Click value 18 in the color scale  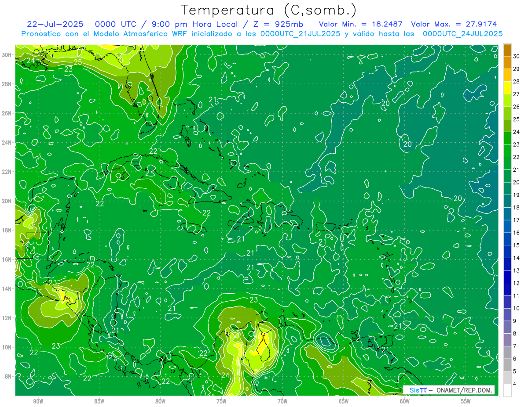(517, 208)
